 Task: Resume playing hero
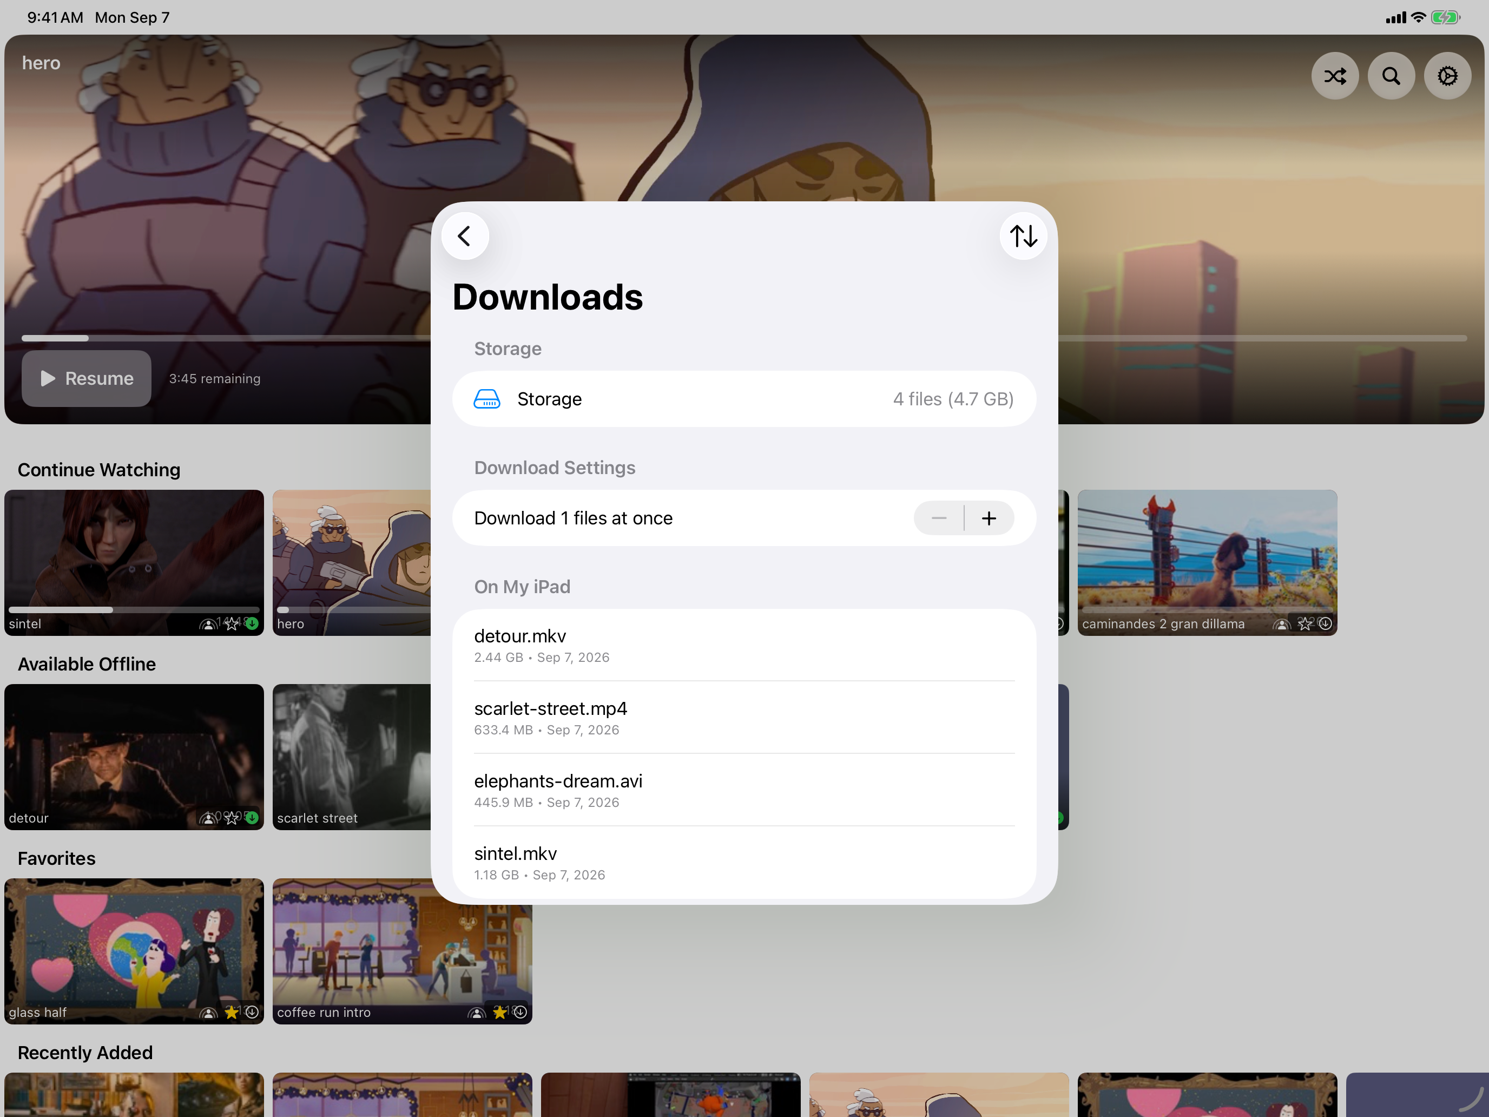point(86,378)
